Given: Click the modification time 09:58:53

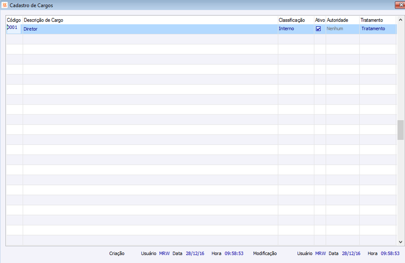Looking at the screenshot, I should click(390, 253).
